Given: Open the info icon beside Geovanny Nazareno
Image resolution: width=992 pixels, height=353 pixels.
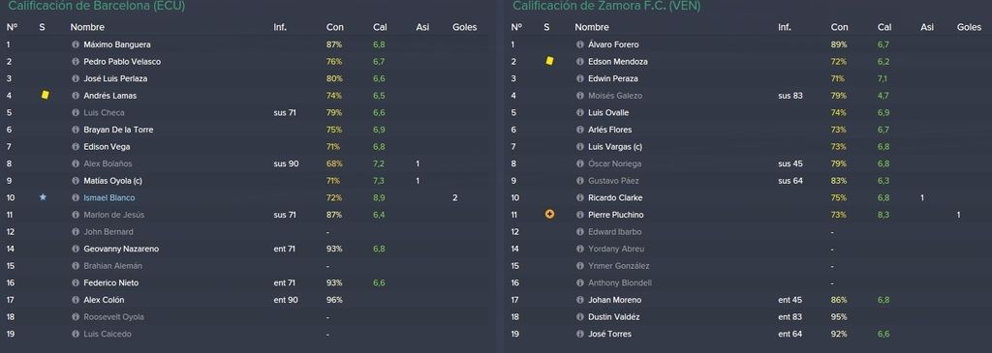Looking at the screenshot, I should [76, 249].
